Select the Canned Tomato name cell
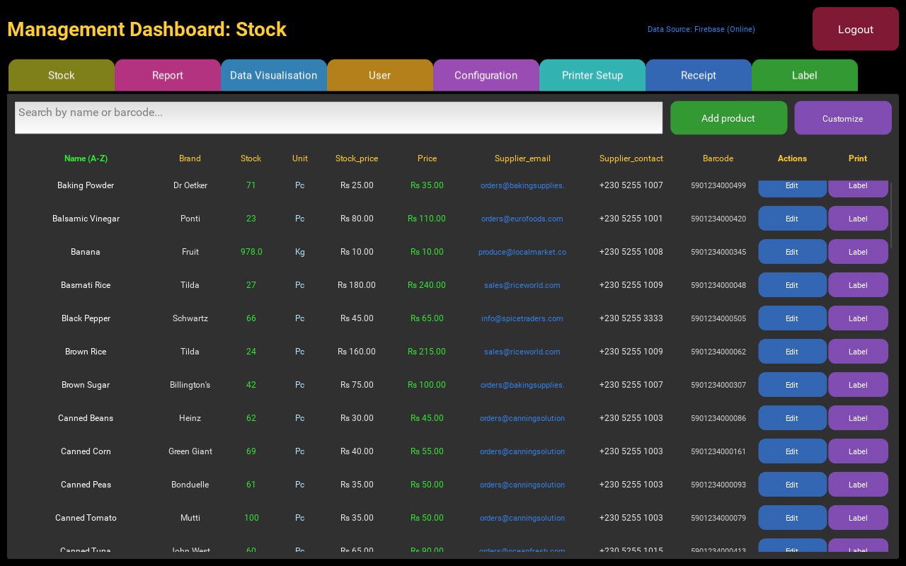Image resolution: width=906 pixels, height=566 pixels. (x=86, y=518)
